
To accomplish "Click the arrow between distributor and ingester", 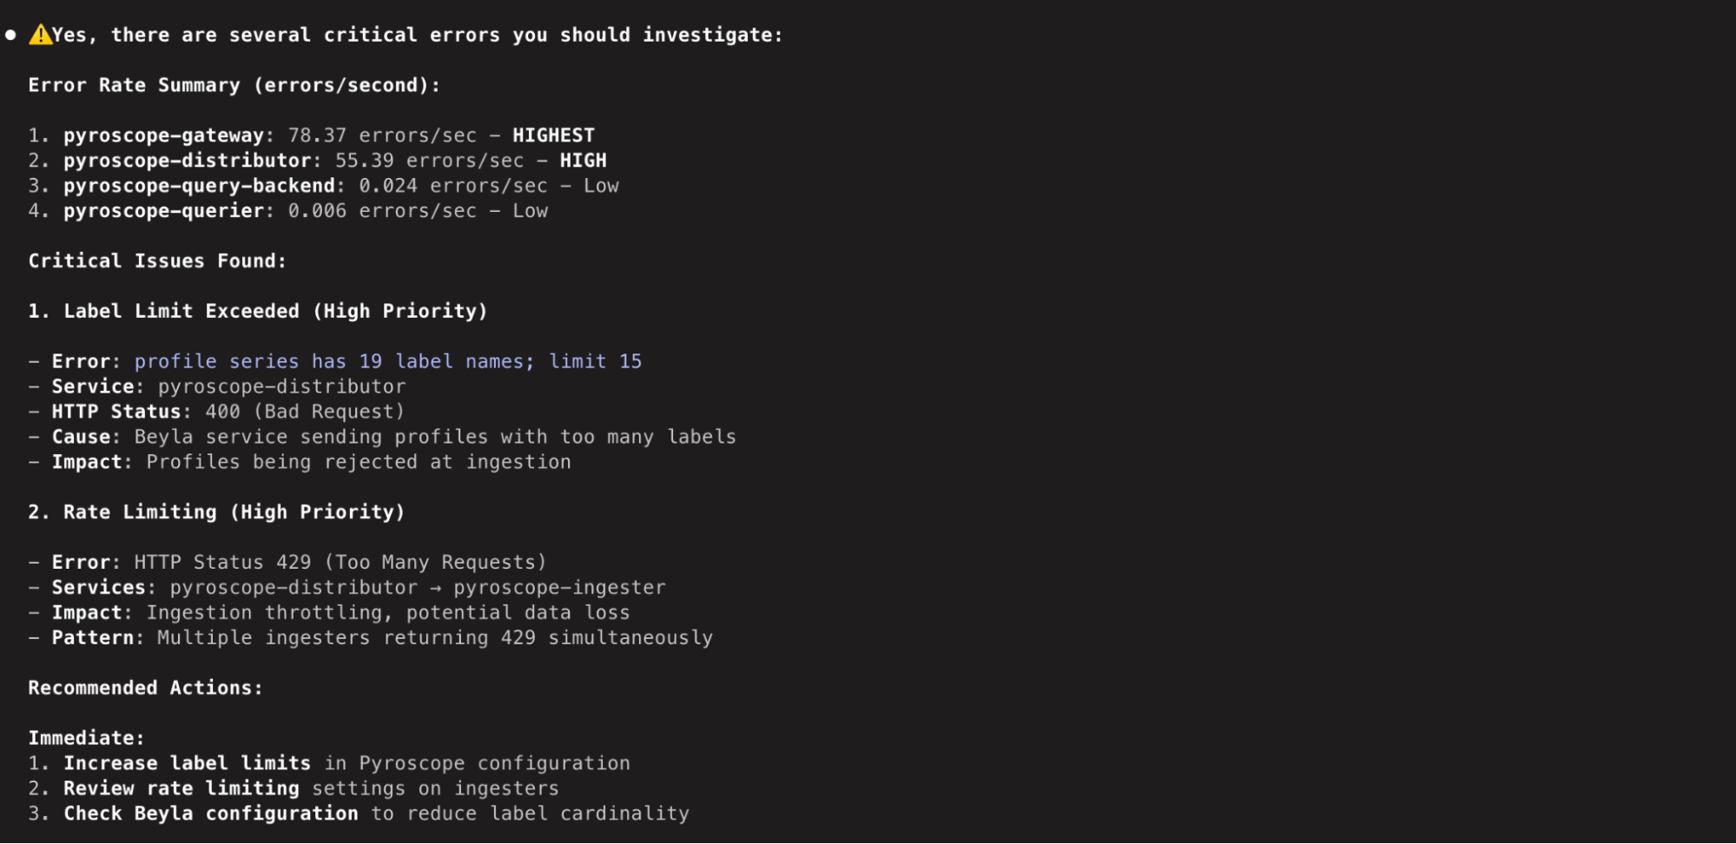I will tap(435, 588).
